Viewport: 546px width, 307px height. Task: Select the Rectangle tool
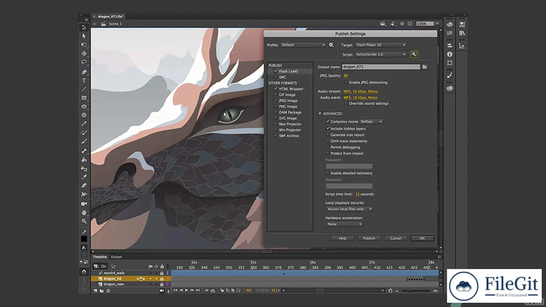(84, 98)
